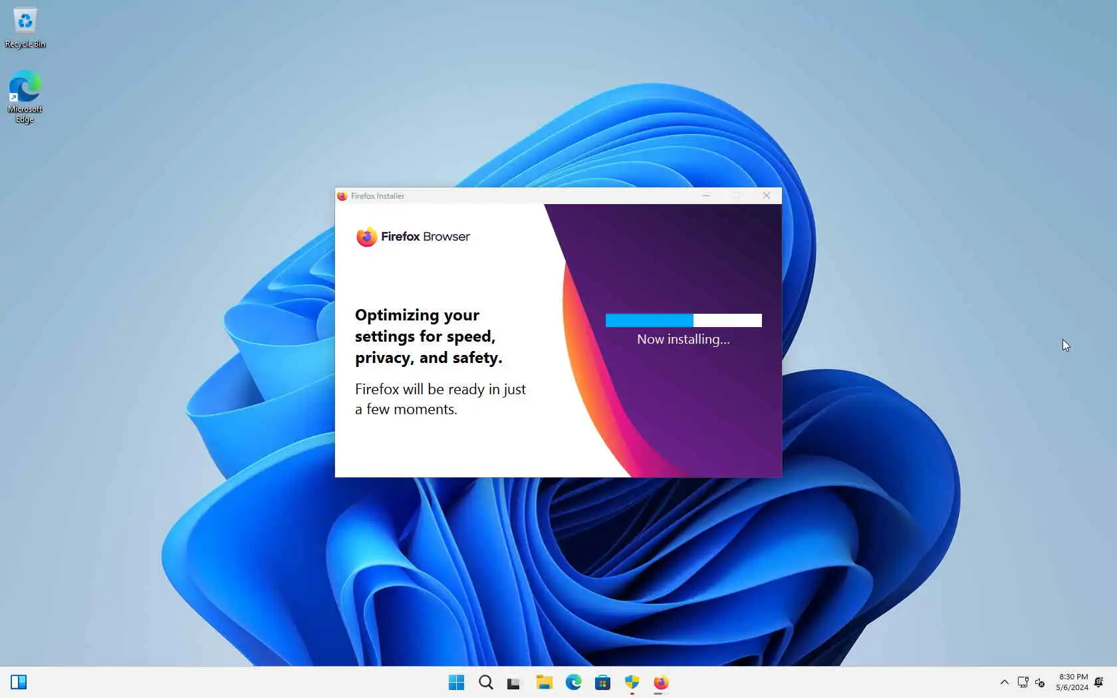The width and height of the screenshot is (1117, 698).
Task: Open the Widgets panel from the taskbar
Action: (19, 682)
